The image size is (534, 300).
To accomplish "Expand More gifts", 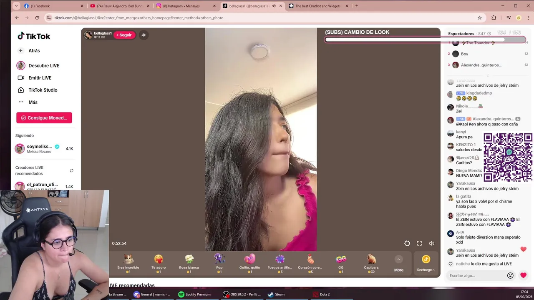I will point(399,264).
